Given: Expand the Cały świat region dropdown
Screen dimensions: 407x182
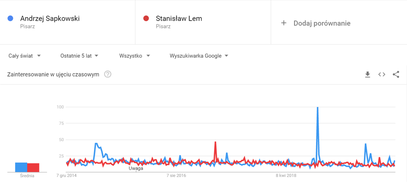Looking at the screenshot, I should (x=25, y=56).
